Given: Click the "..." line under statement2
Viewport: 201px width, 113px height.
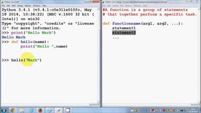Looking at the screenshot, I should (116, 38).
